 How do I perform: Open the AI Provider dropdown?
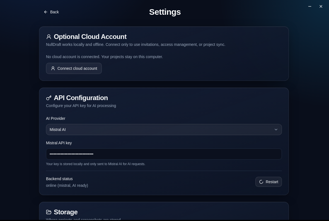164,130
